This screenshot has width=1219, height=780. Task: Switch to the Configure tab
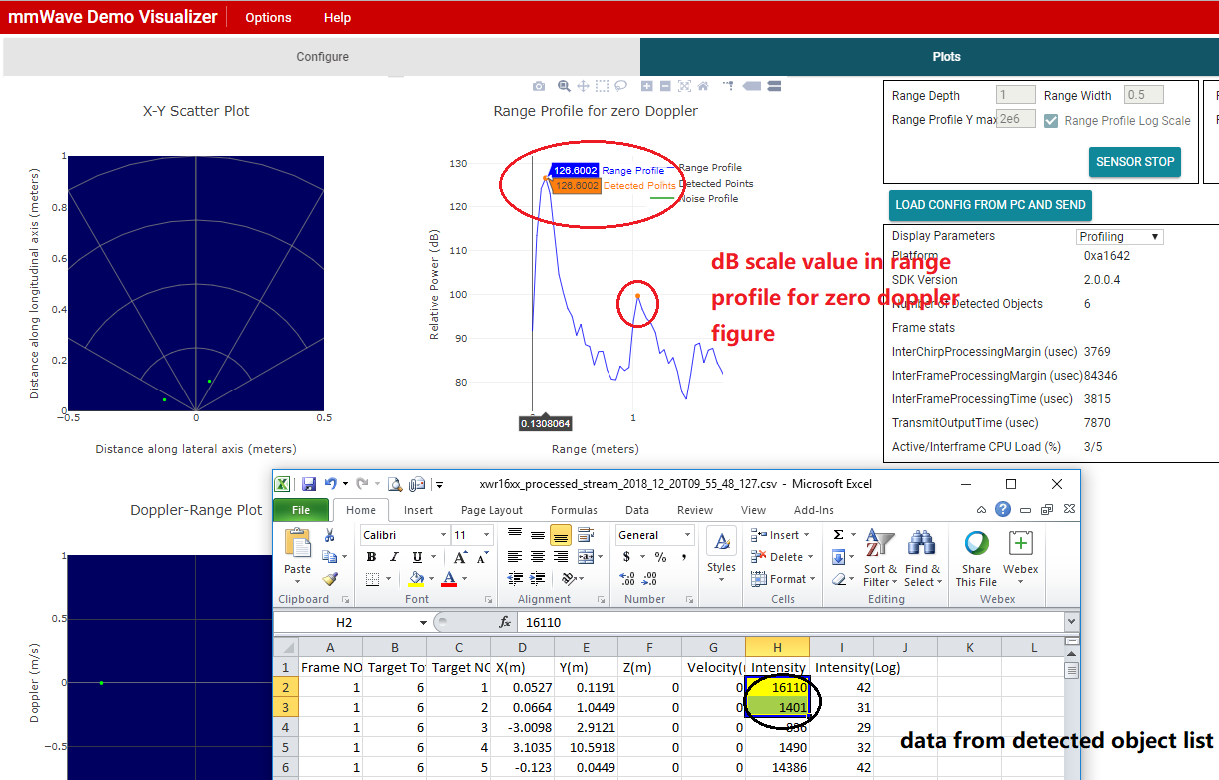click(322, 57)
